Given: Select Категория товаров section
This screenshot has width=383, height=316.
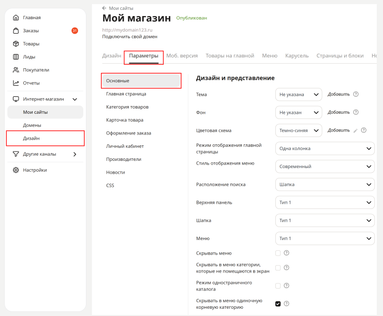Looking at the screenshot, I should coord(127,107).
